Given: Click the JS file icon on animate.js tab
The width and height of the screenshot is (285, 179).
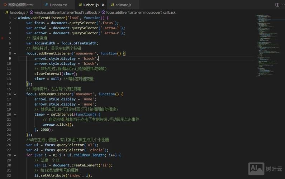Looking at the screenshot, I should [x=112, y=5].
